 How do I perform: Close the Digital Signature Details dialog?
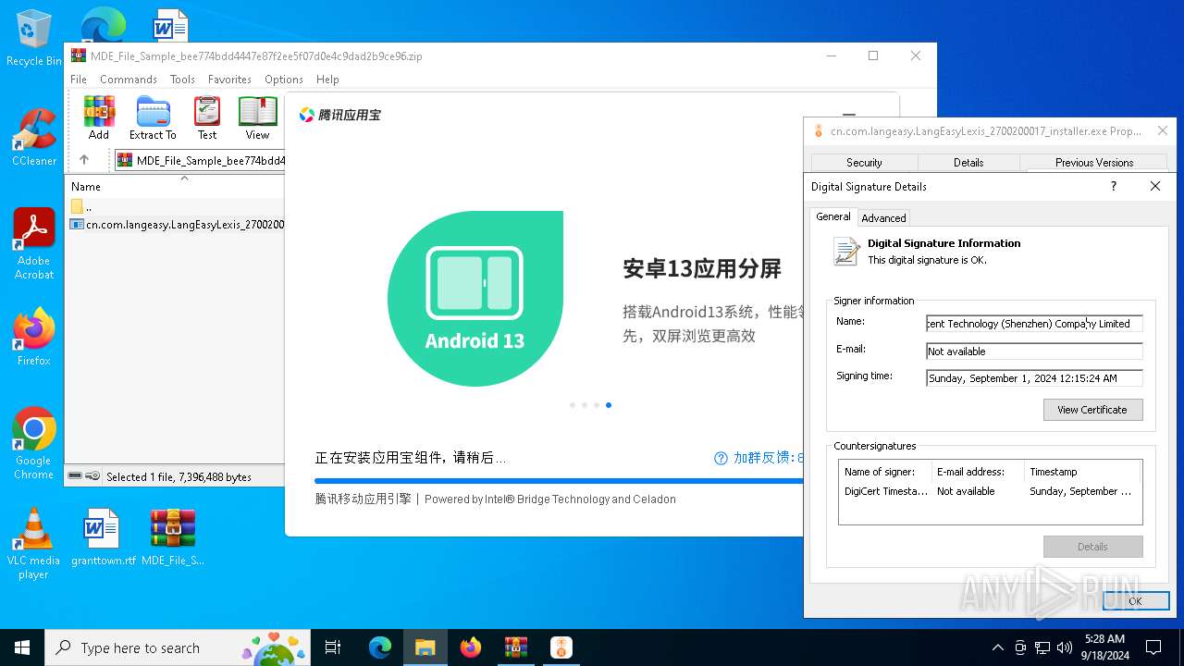point(1154,186)
